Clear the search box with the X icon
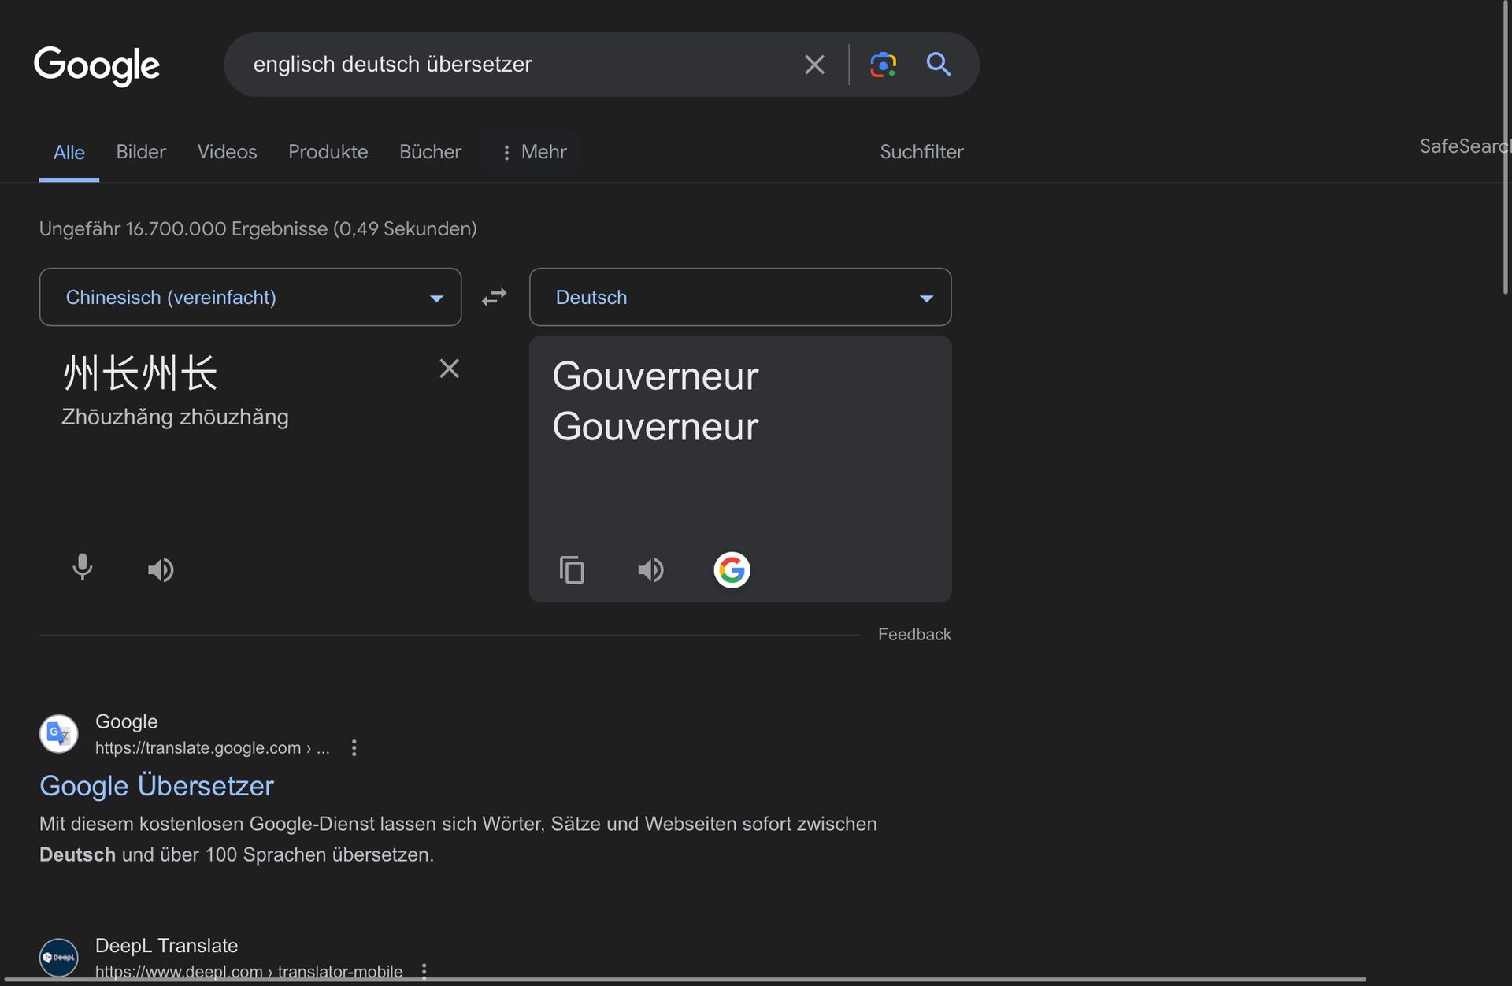The image size is (1512, 986). pyautogui.click(x=814, y=65)
